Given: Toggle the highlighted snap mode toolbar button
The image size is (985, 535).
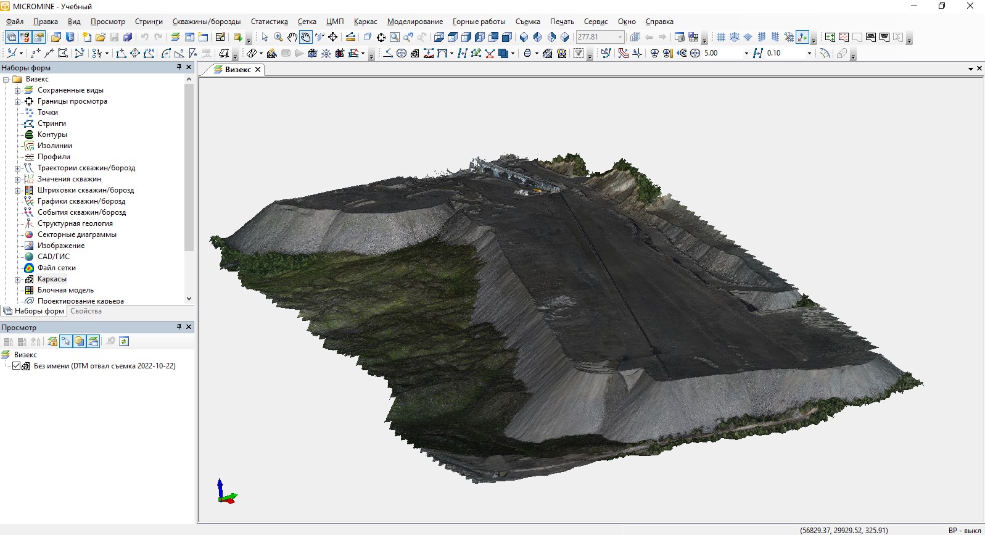Looking at the screenshot, I should (x=802, y=37).
